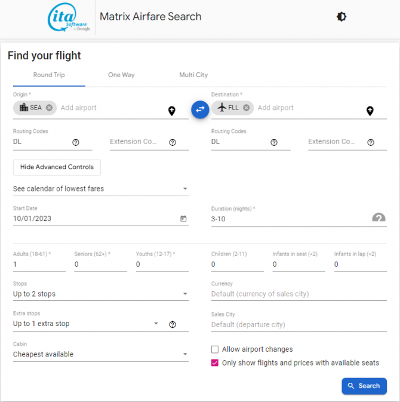This screenshot has width=400, height=402.
Task: Open the Stops dropdown
Action: click(101, 294)
